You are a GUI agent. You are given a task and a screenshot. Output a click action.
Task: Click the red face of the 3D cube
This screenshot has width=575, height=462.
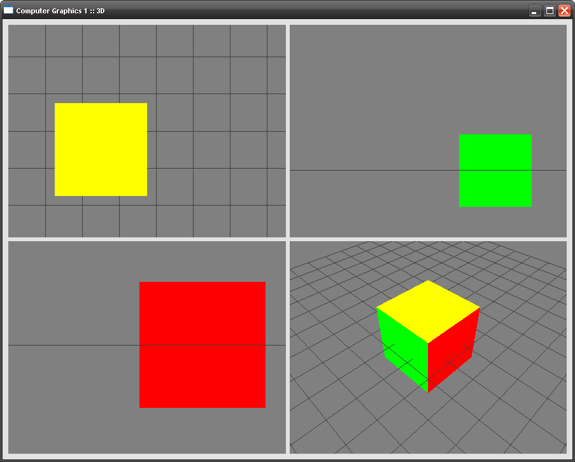(x=453, y=350)
